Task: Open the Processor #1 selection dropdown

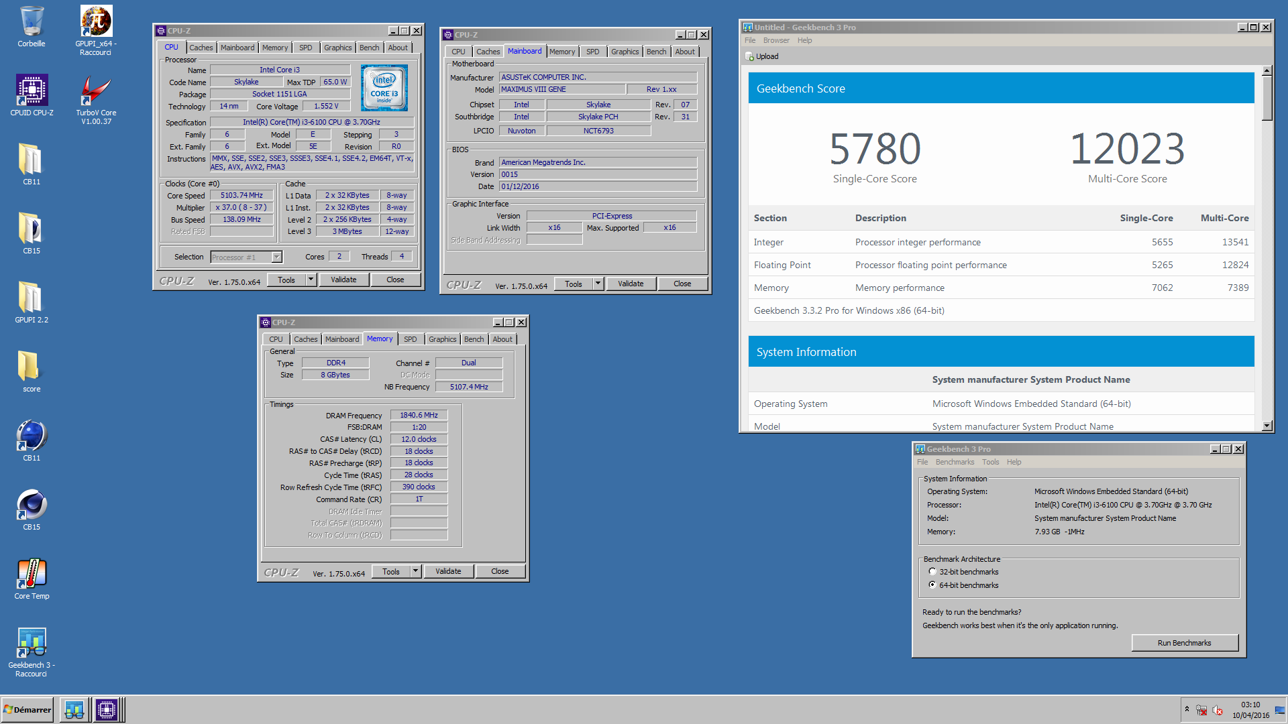Action: [x=276, y=257]
